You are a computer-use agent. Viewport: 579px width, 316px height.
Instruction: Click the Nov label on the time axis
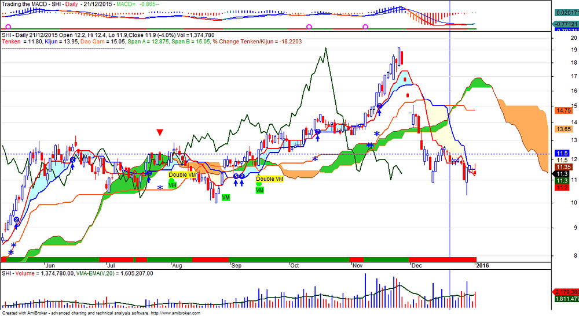(x=357, y=266)
